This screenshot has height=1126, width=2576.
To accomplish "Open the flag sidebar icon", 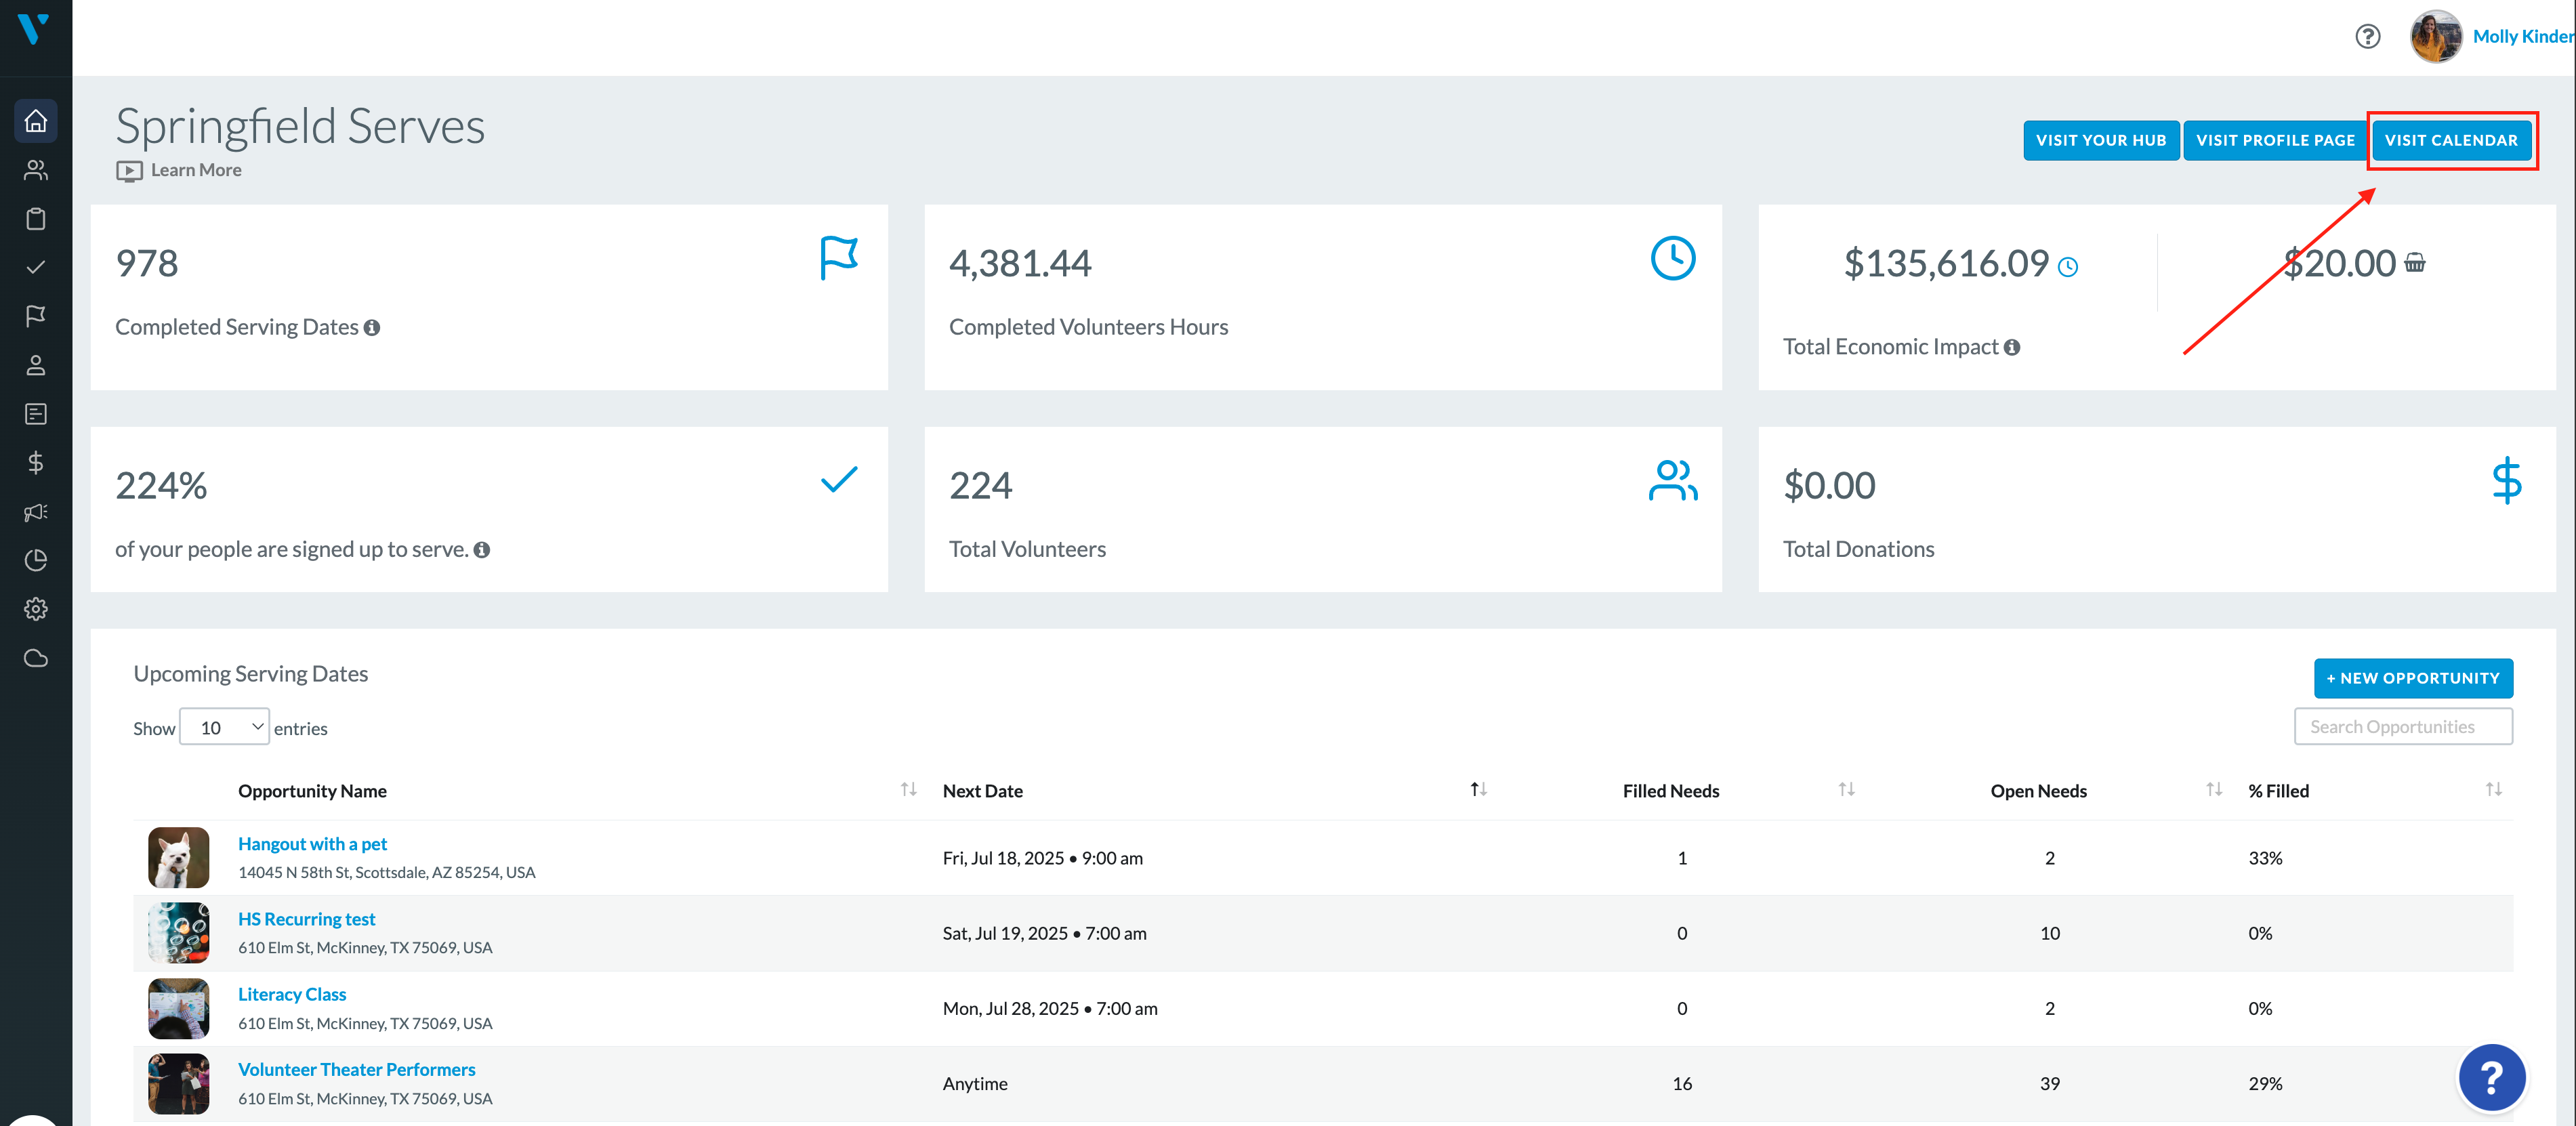I will pyautogui.click(x=36, y=316).
